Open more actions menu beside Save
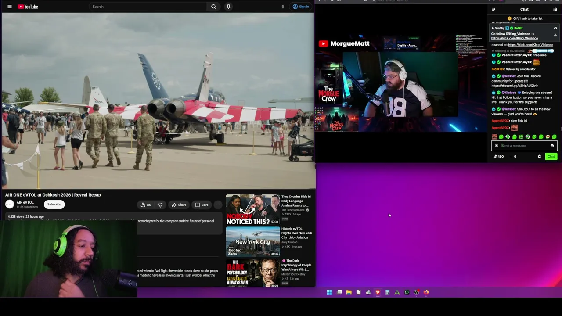The height and width of the screenshot is (316, 562). 218,205
